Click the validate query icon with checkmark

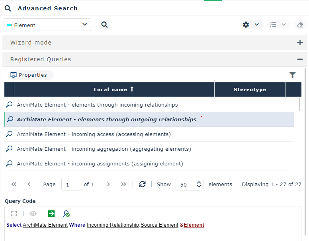(x=66, y=214)
